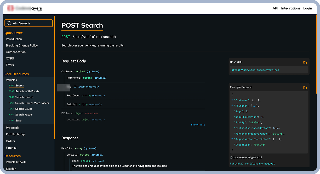320x174 pixels.
Task: Select POST Search With Facets
Action: point(24,91)
